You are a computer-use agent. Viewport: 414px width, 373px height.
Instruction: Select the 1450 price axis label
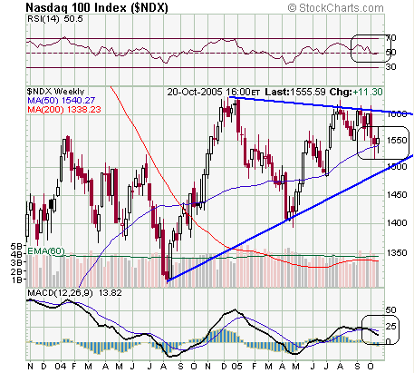397,194
